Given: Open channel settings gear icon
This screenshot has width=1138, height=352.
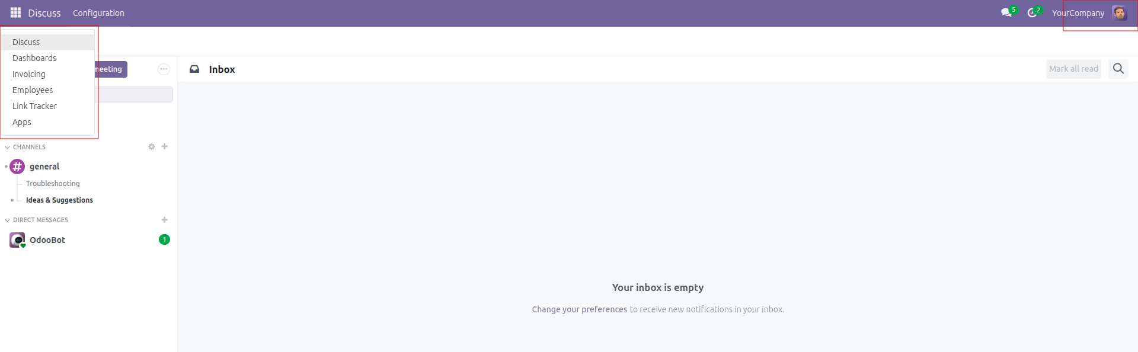Looking at the screenshot, I should click(x=151, y=146).
